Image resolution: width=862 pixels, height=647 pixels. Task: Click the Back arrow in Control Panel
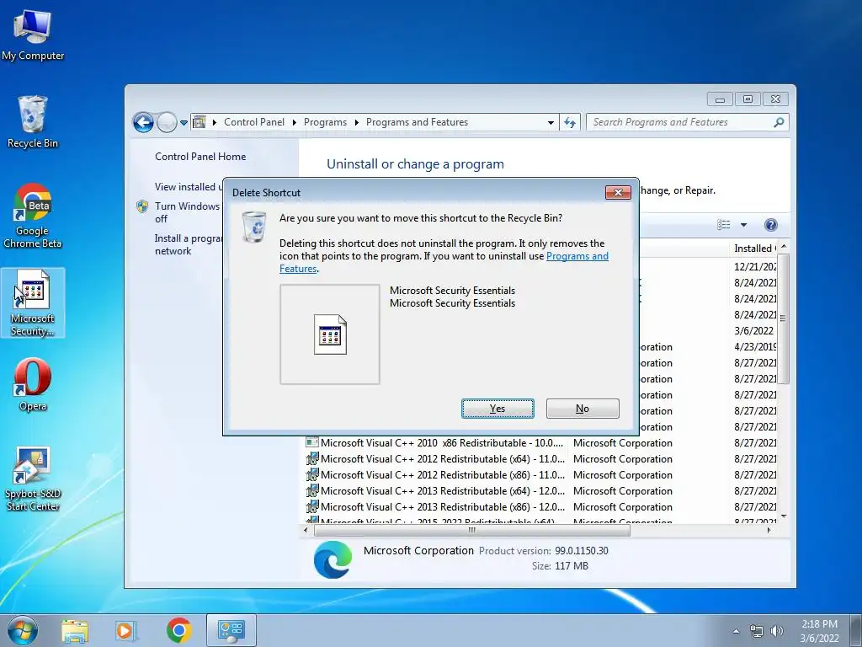[143, 122]
